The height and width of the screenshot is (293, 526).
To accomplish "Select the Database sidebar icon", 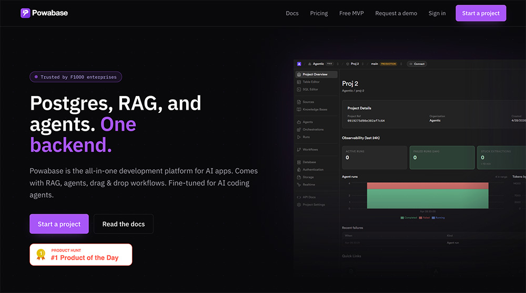I will [299, 162].
